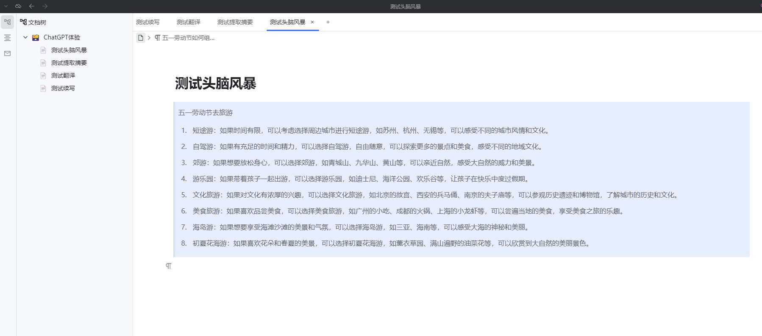Click the breadcrumb chevron separator
762x336 pixels.
click(x=149, y=38)
